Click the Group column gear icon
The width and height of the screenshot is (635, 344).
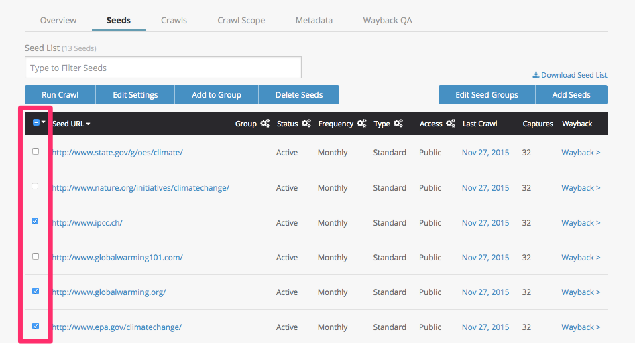click(x=265, y=124)
